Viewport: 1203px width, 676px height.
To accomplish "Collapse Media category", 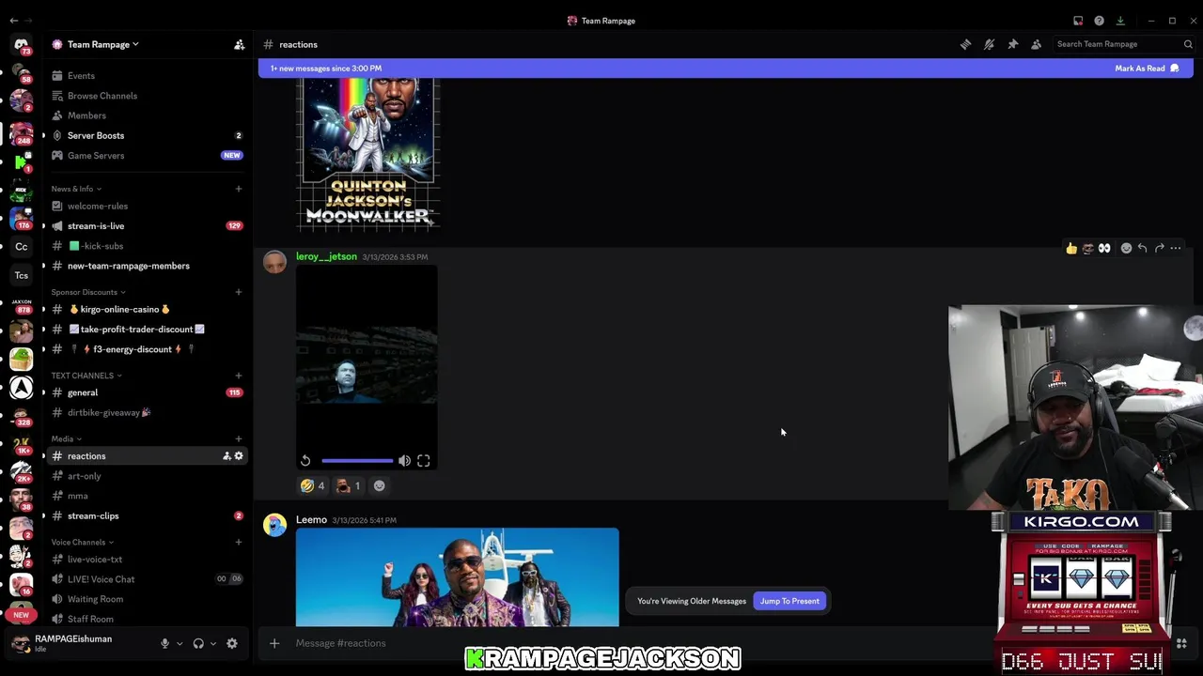I will click(x=66, y=438).
